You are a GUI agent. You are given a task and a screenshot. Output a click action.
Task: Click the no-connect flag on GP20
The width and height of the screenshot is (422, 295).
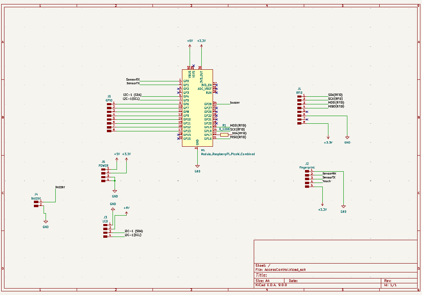tap(217, 123)
